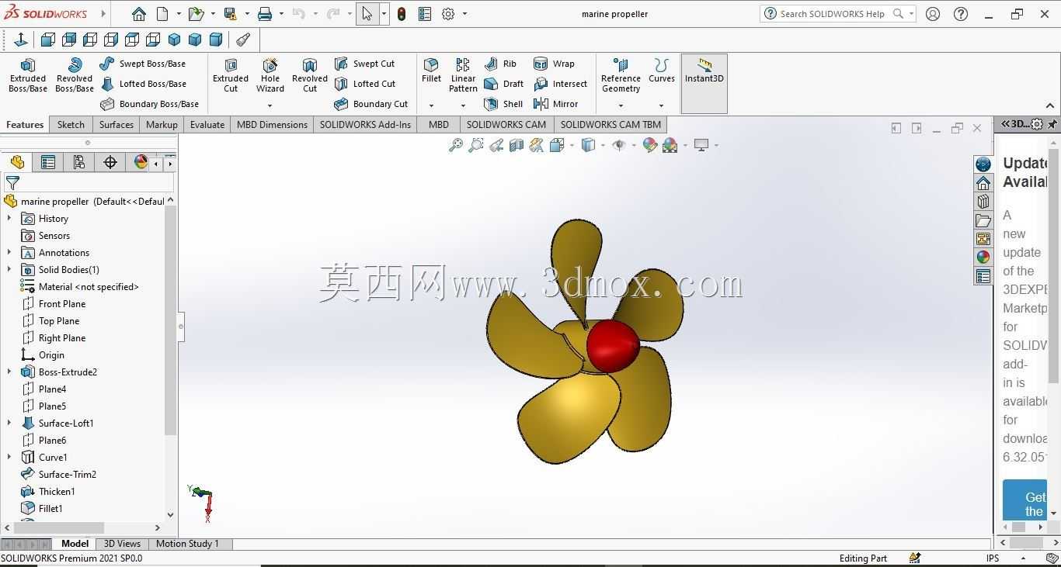Open the DisplayManager tab icon
The height and width of the screenshot is (567, 1061).
coord(141,162)
